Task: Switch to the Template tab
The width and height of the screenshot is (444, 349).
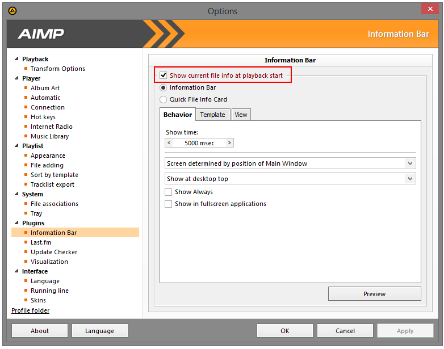Action: click(x=213, y=115)
